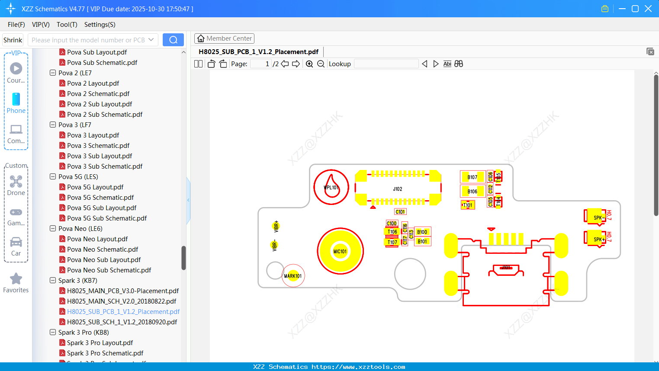Open the Member Center
Viewport: 659px width, 371px height.
coord(224,38)
